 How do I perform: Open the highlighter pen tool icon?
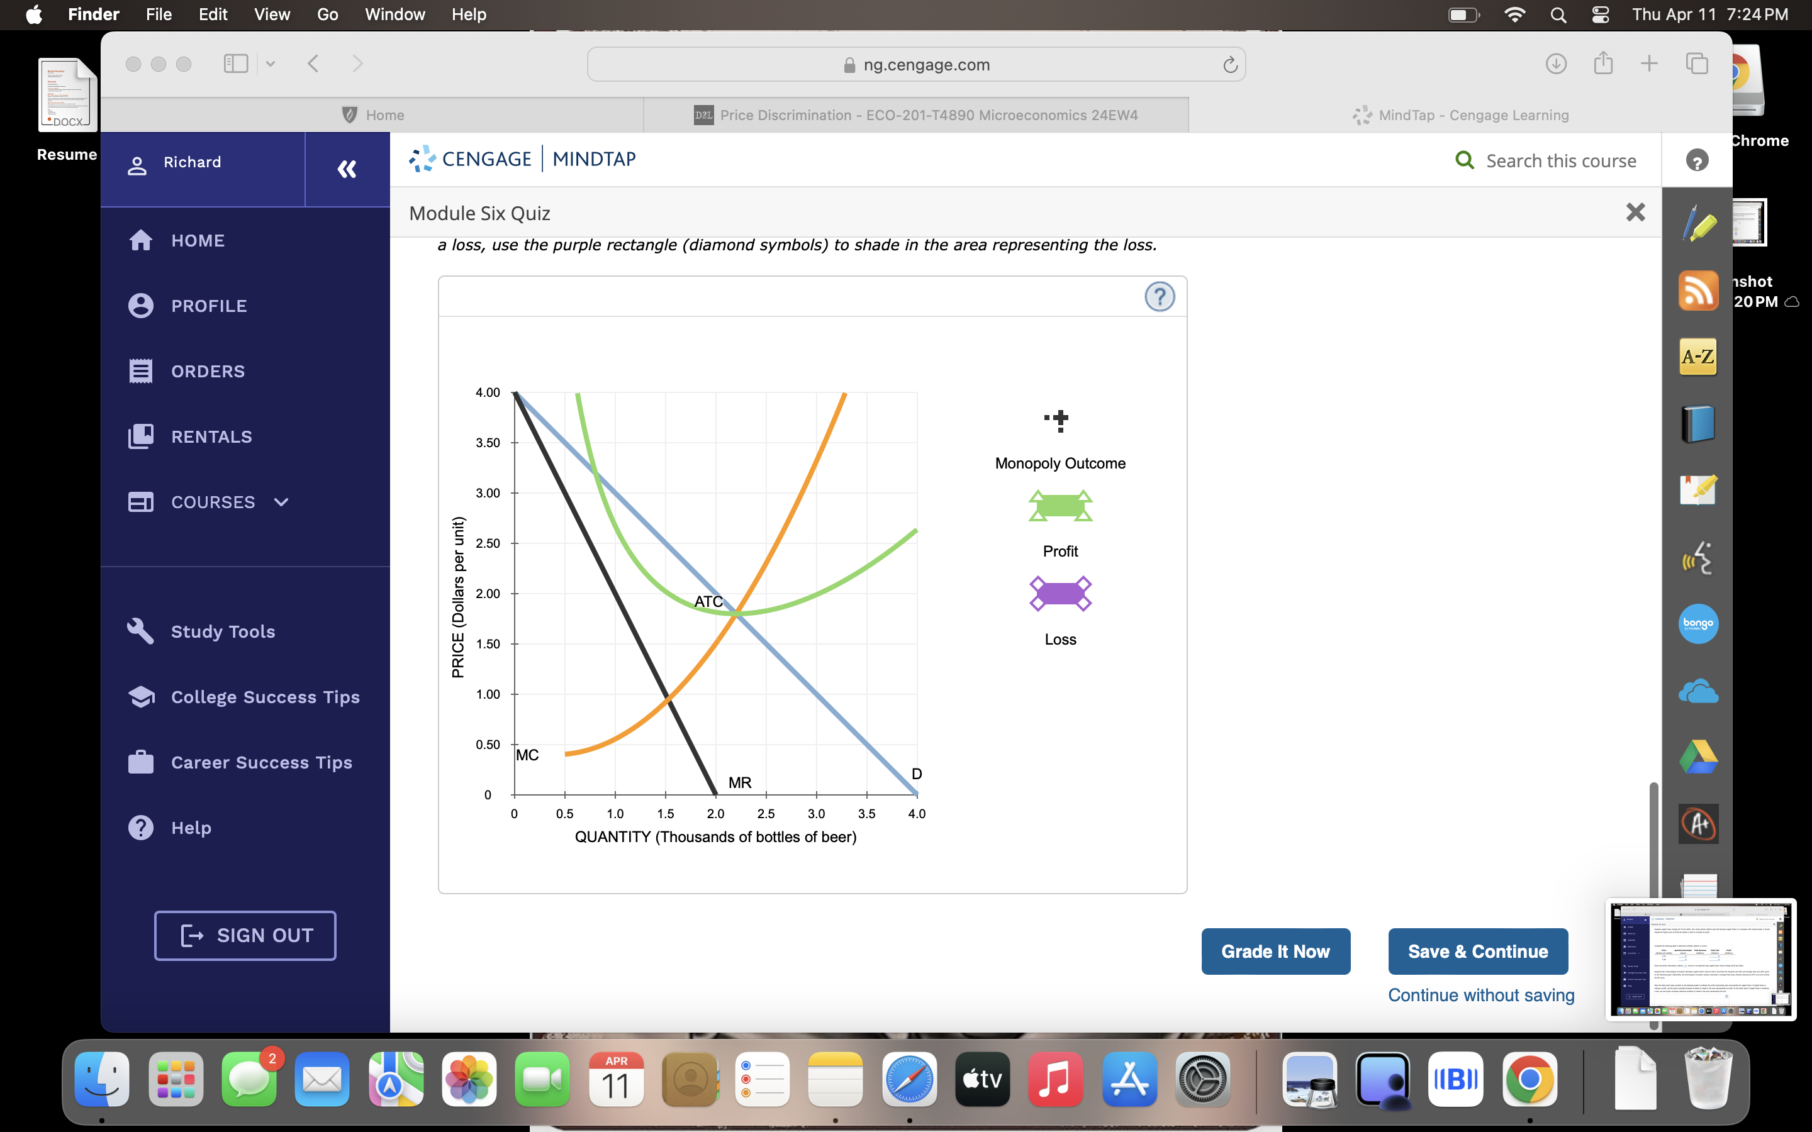point(1697,224)
